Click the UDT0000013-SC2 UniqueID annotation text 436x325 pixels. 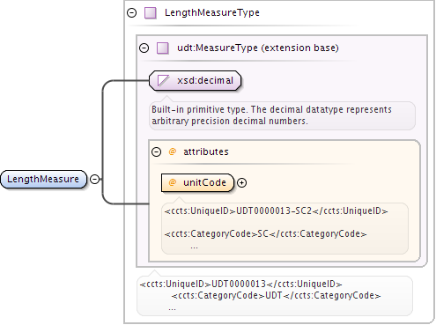coord(276,211)
